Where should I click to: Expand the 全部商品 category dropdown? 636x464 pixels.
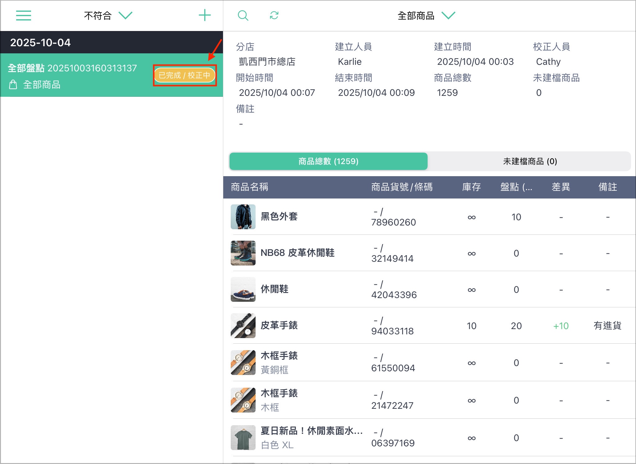426,16
